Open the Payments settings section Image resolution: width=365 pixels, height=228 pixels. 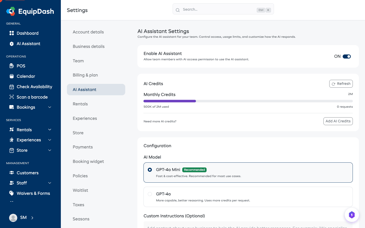click(x=83, y=147)
